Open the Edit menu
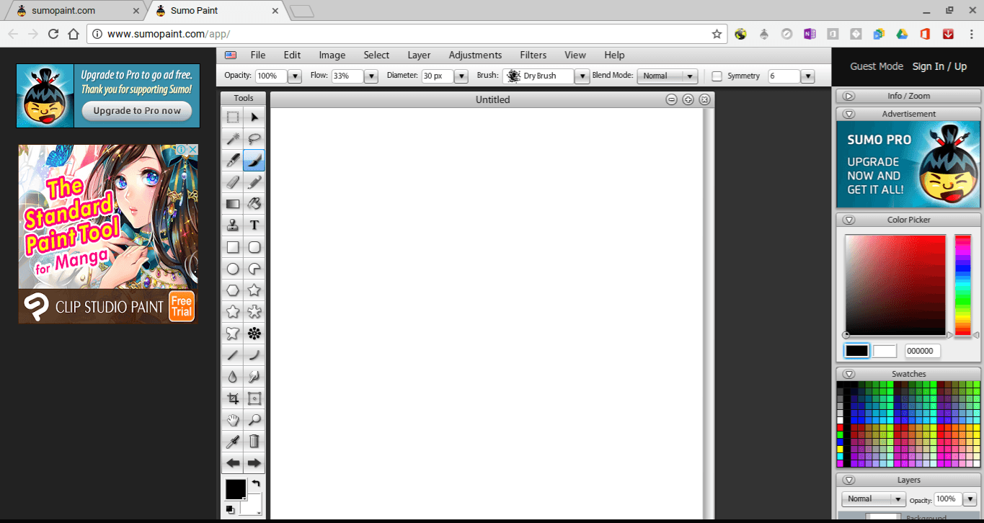The image size is (984, 523). point(292,55)
